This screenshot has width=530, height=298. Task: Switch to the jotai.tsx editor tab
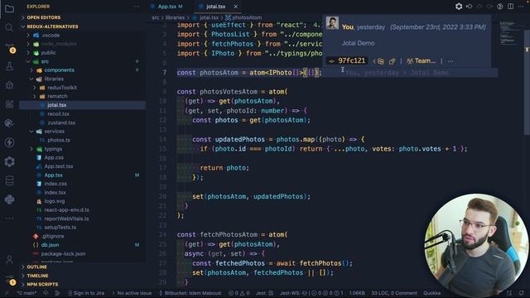(215, 7)
